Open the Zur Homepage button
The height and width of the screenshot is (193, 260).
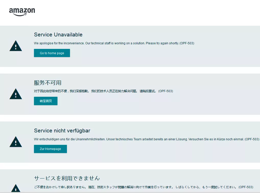(50, 149)
